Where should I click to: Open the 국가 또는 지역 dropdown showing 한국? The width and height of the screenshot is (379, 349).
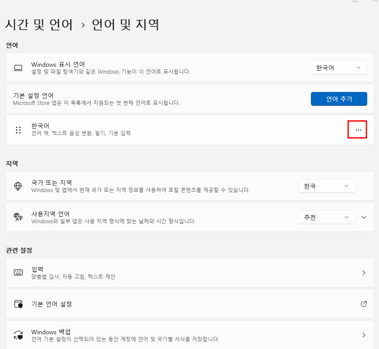tap(326, 186)
